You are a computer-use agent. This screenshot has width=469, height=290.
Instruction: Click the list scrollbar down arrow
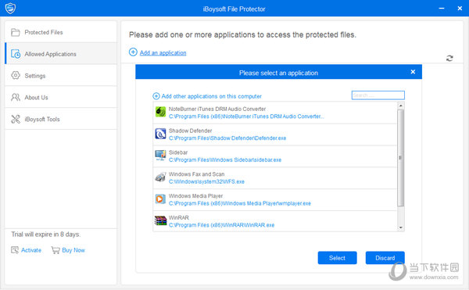pos(400,227)
